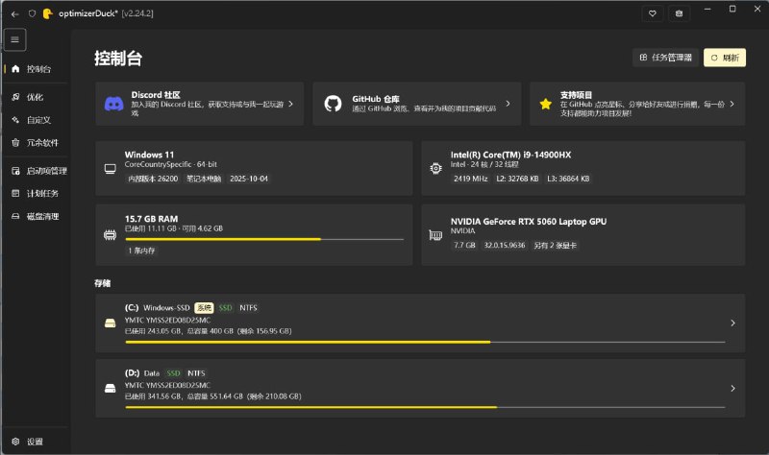
Task: Click the '笔记本电脑' tag
Action: tap(204, 179)
